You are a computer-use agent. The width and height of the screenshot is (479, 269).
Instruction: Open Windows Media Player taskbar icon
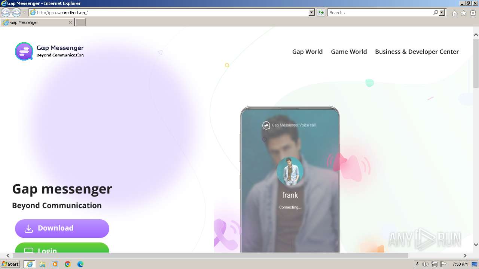(x=55, y=264)
